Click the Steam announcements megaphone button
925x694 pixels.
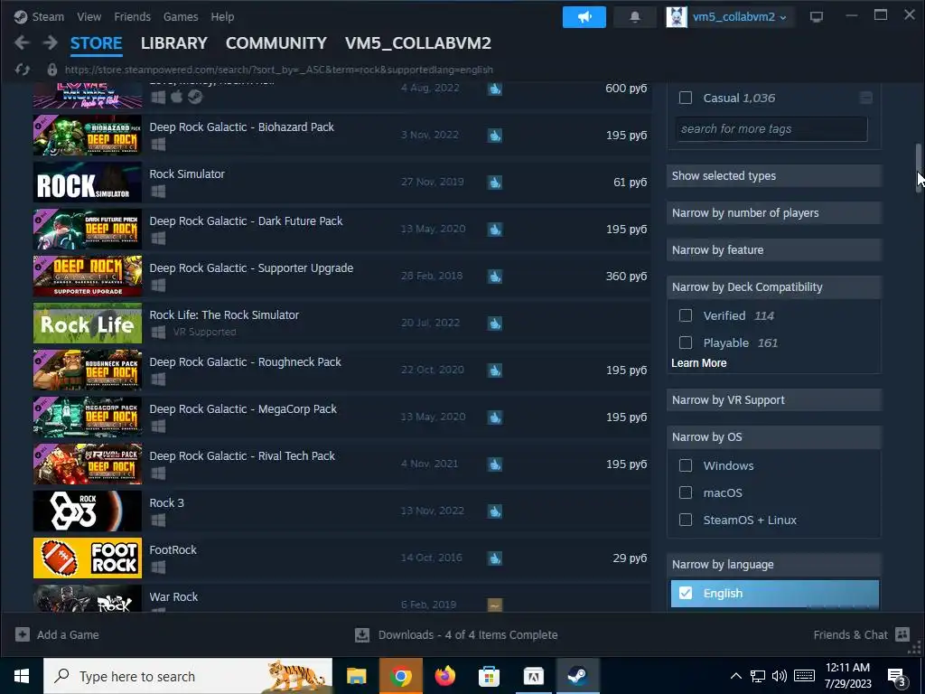pos(584,17)
